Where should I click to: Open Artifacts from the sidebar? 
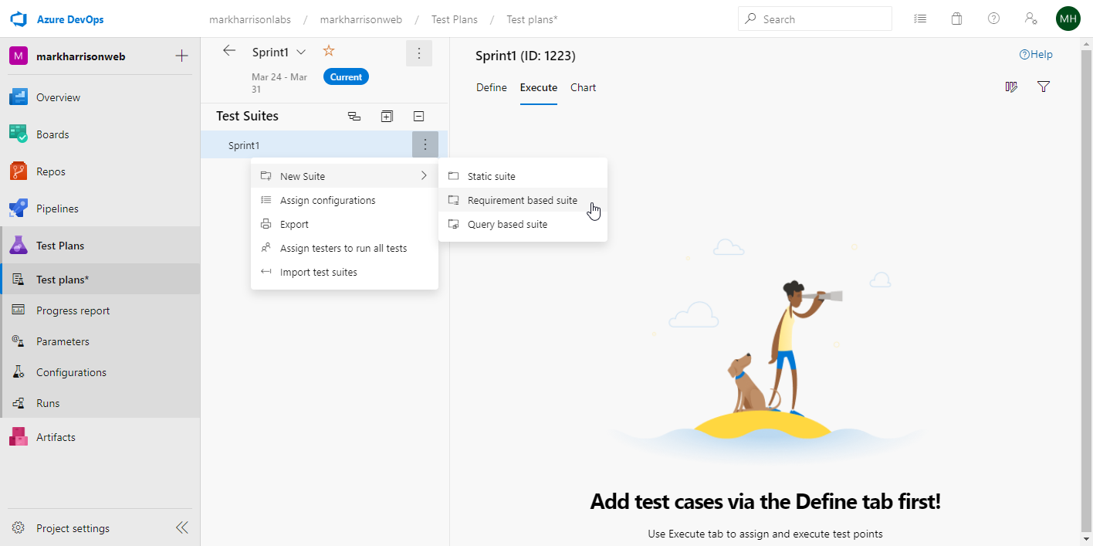(56, 437)
